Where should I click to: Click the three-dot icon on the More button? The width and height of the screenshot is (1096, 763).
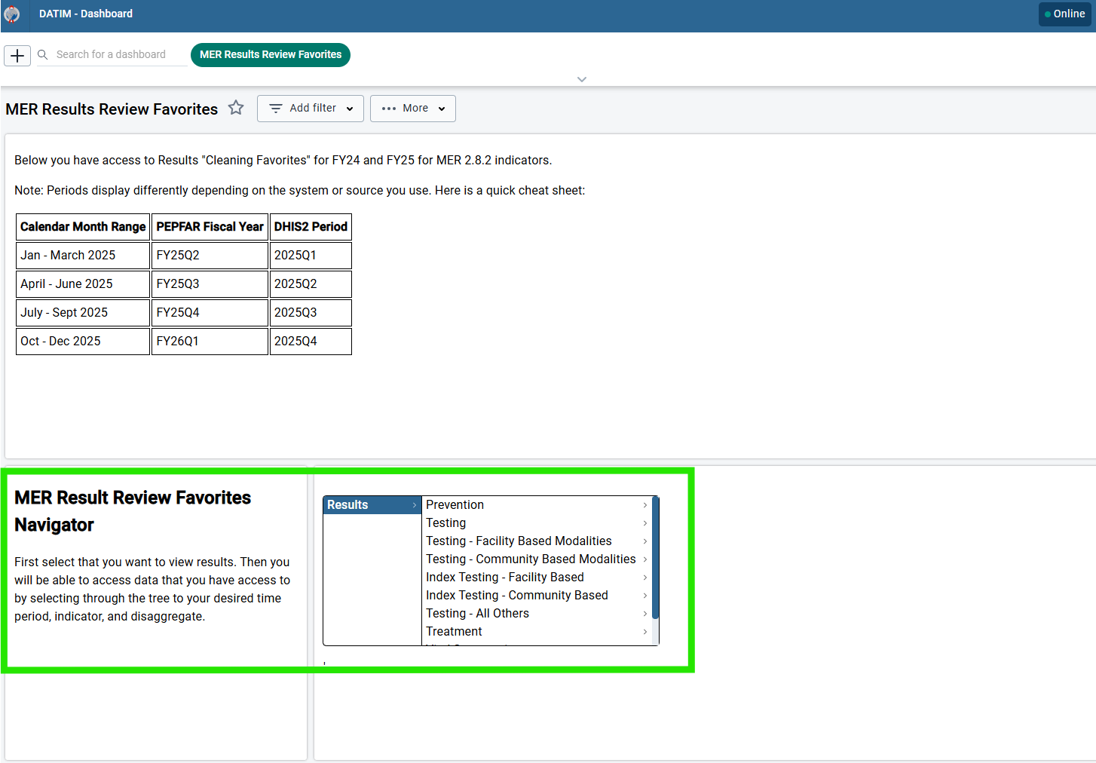(389, 108)
